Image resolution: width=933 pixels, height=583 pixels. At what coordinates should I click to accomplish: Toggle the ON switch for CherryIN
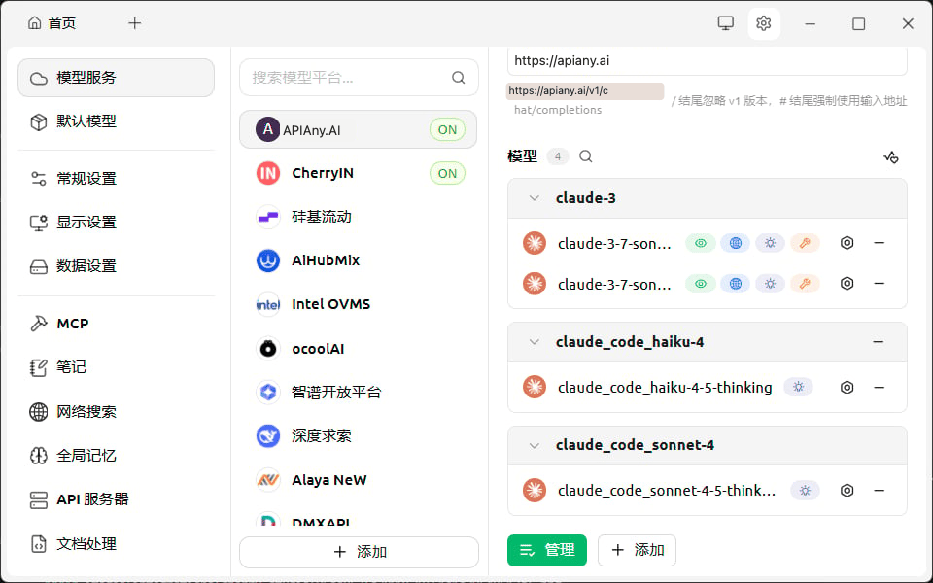[x=447, y=173]
